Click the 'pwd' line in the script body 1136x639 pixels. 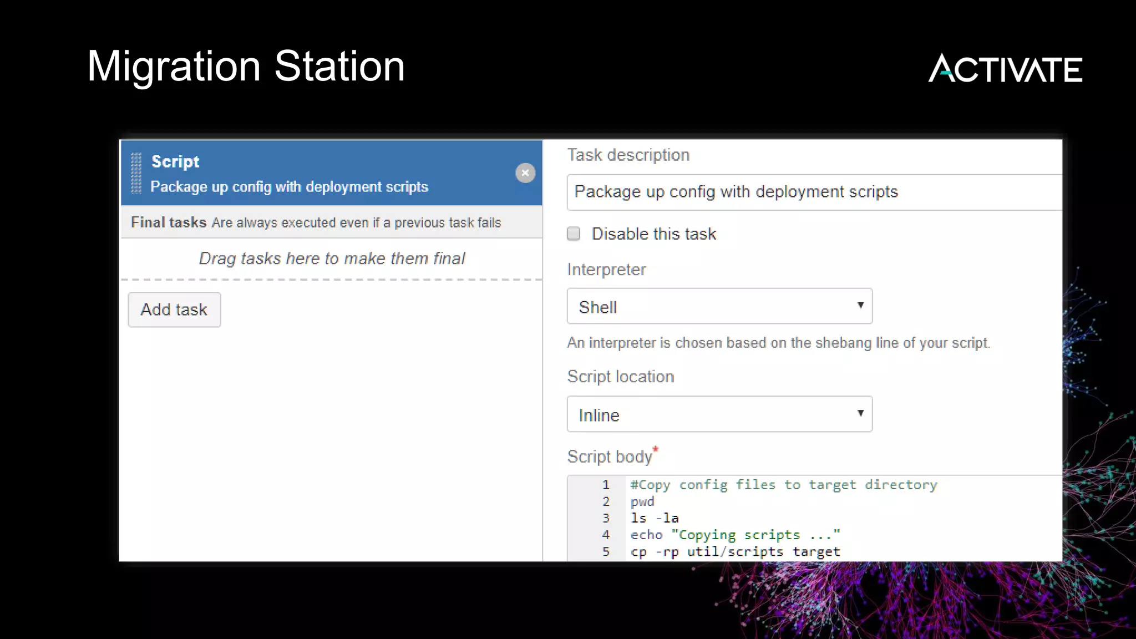pyautogui.click(x=642, y=501)
